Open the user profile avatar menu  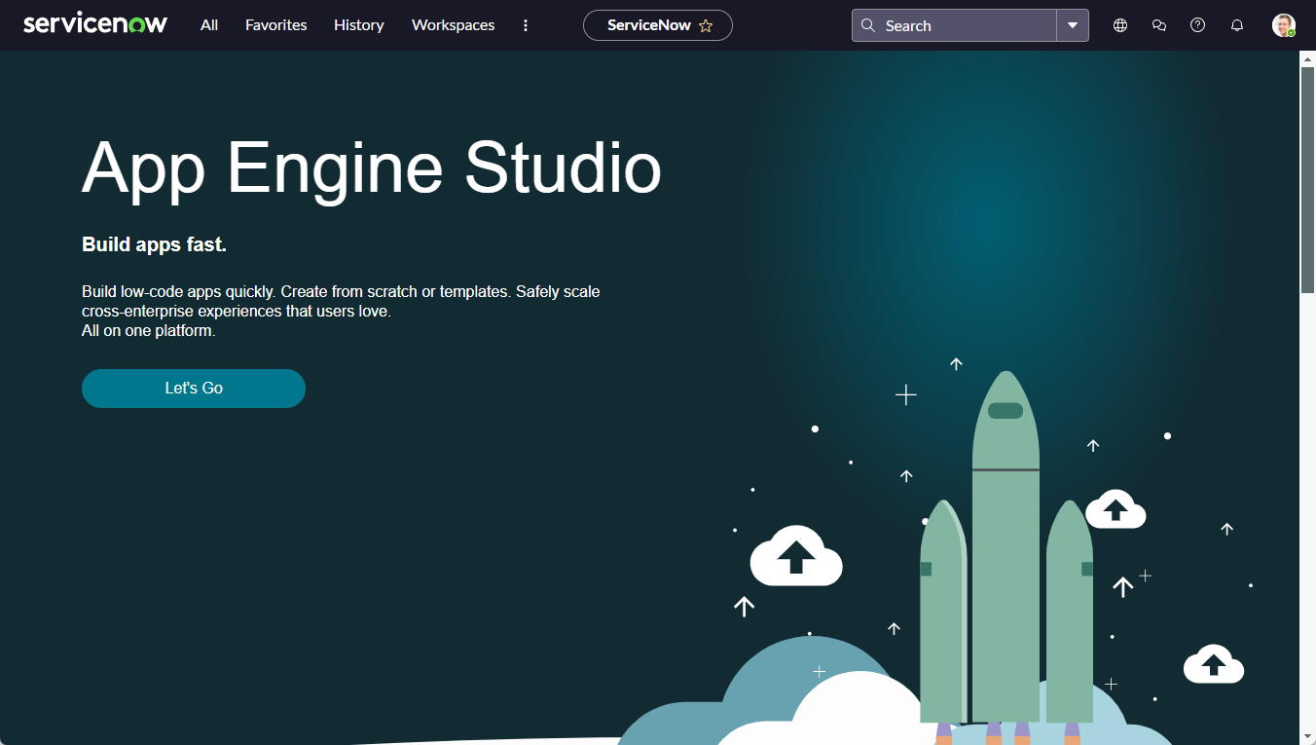[x=1284, y=25]
